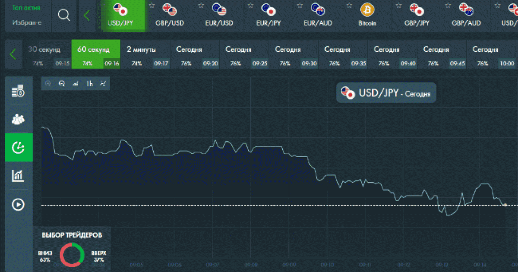Favorite EUR/AUD with its star

click(300, 5)
